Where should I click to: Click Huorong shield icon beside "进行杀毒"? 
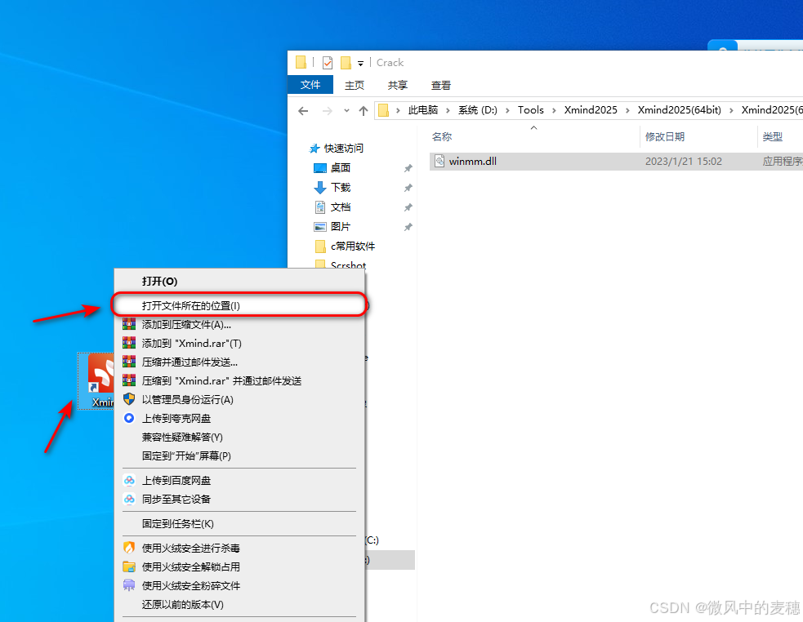129,548
